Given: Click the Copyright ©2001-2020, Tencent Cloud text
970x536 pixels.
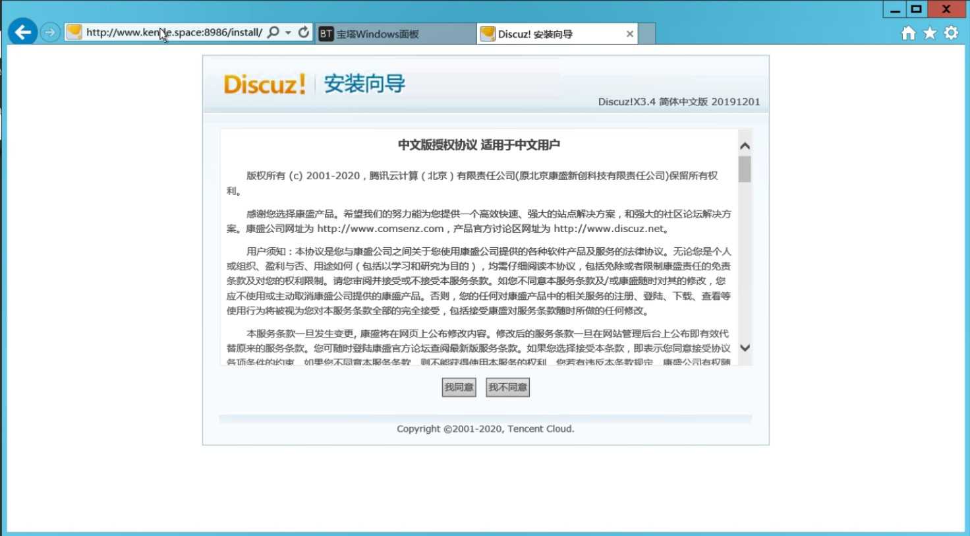Looking at the screenshot, I should [x=486, y=429].
